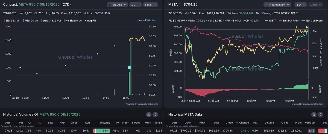Open the Next Earnings external link icon
The height and width of the screenshot is (134, 328).
coord(297,13)
